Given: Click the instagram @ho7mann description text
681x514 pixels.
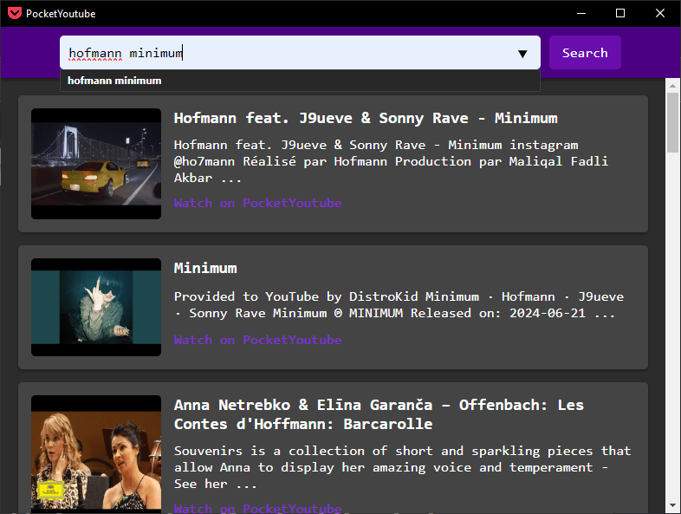Looking at the screenshot, I should (391, 161).
